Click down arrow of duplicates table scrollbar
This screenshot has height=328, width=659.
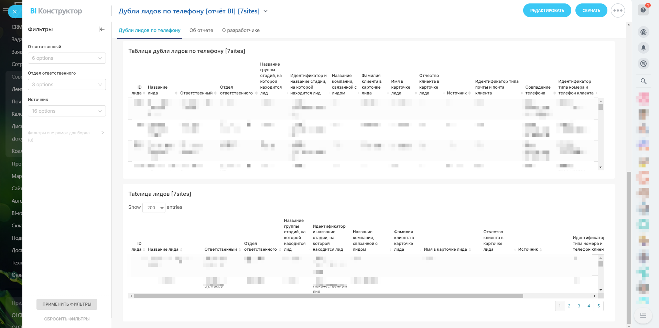coord(601,168)
